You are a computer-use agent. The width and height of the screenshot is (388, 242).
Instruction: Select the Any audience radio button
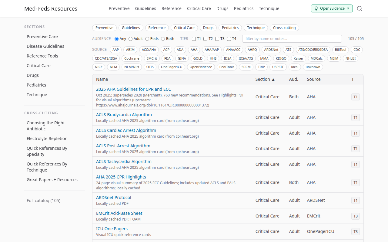tap(116, 39)
